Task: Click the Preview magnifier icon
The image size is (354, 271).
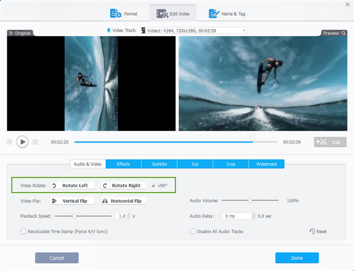Action: pyautogui.click(x=344, y=33)
